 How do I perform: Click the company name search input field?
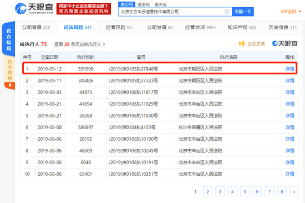(x=171, y=12)
